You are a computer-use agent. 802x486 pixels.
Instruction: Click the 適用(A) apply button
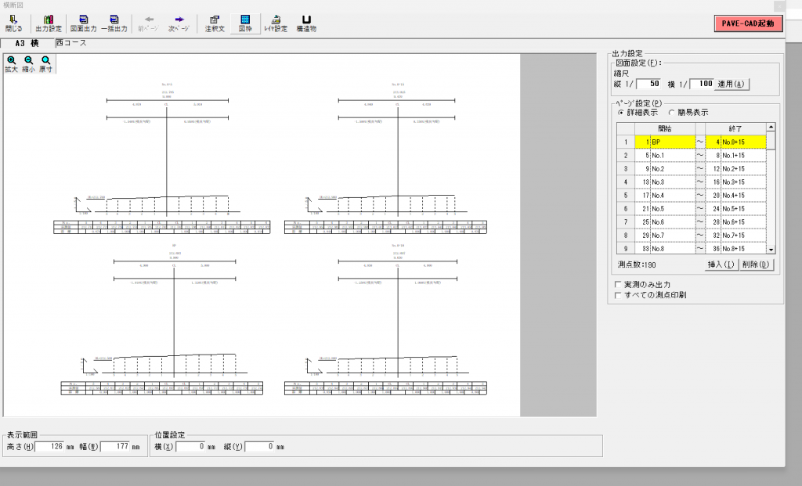click(x=732, y=84)
